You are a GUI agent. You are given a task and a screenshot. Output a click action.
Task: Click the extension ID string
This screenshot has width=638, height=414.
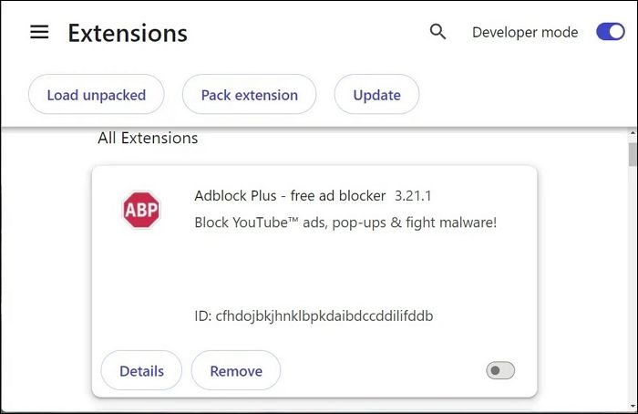pos(314,316)
